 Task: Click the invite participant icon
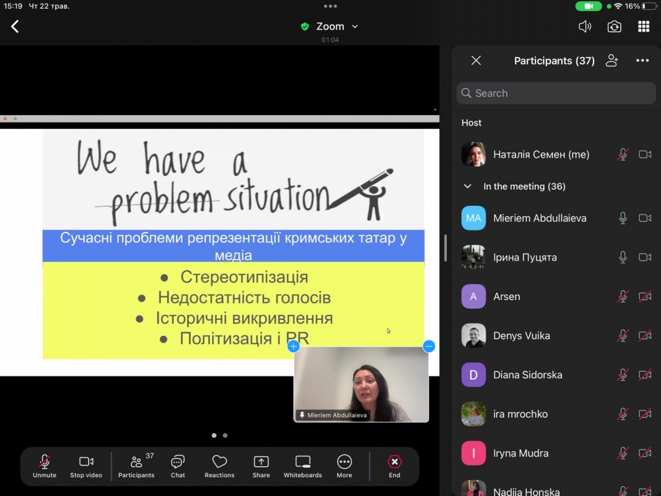coord(612,61)
